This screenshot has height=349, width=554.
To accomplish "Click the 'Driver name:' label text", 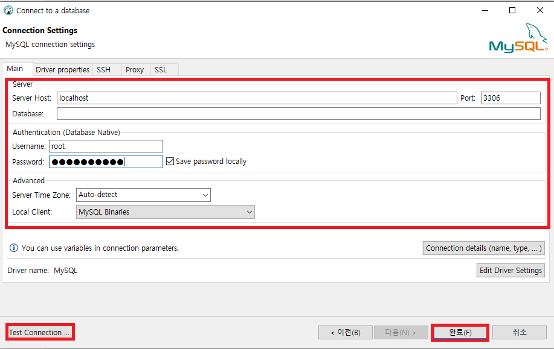I will pos(28,271).
